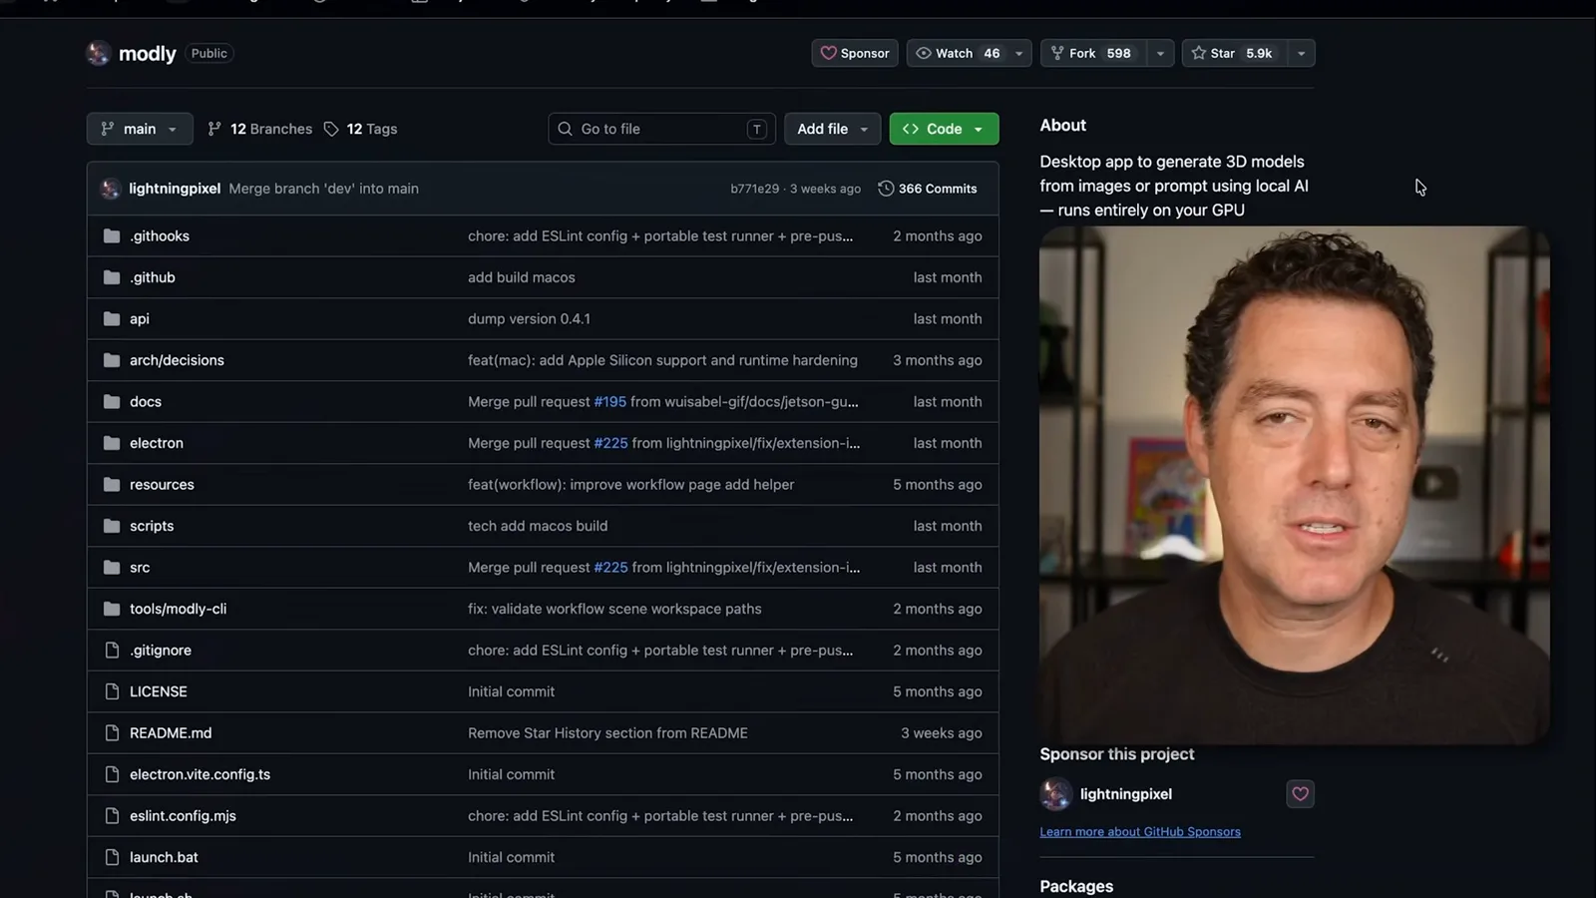The width and height of the screenshot is (1596, 898).
Task: Open the main branch selector
Action: point(140,129)
